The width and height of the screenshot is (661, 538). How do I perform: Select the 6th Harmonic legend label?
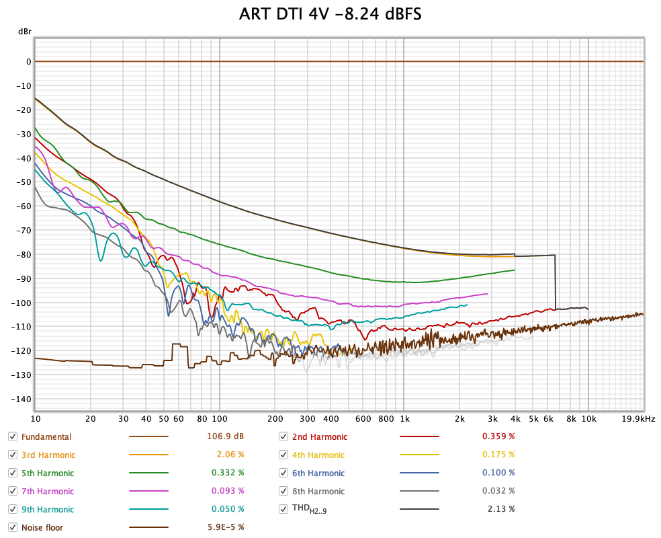point(318,473)
